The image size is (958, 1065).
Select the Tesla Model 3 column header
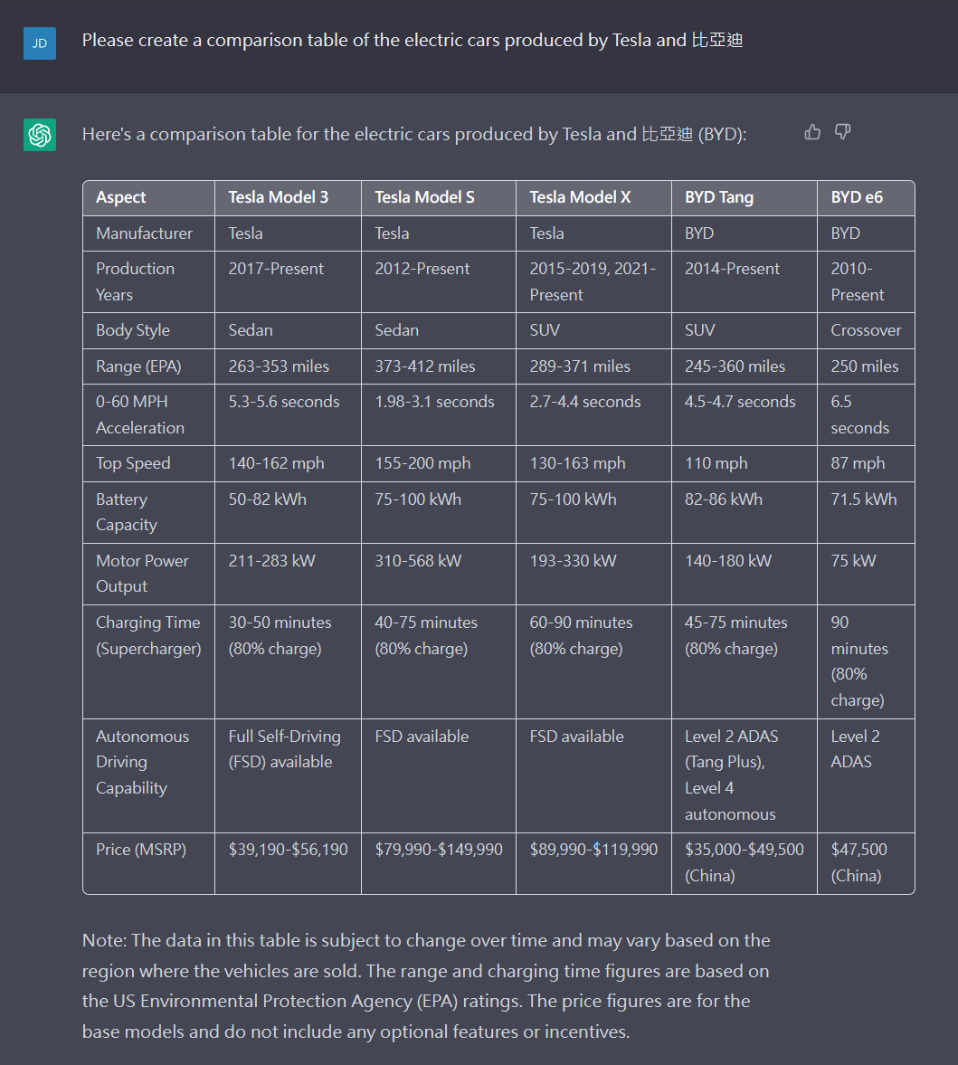(288, 197)
